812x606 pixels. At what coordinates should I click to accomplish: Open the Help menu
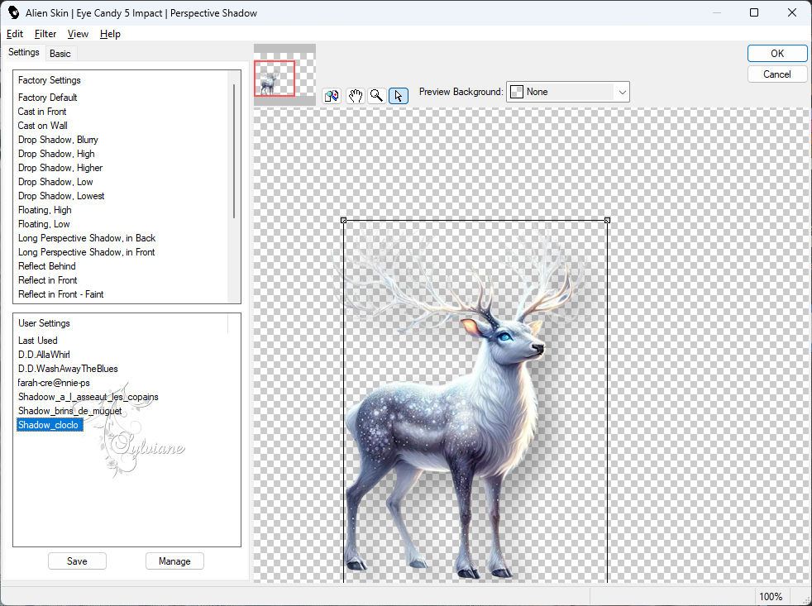(110, 34)
